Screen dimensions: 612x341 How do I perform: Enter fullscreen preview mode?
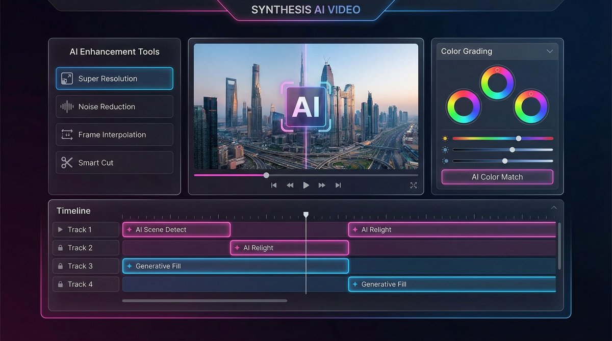[414, 186]
